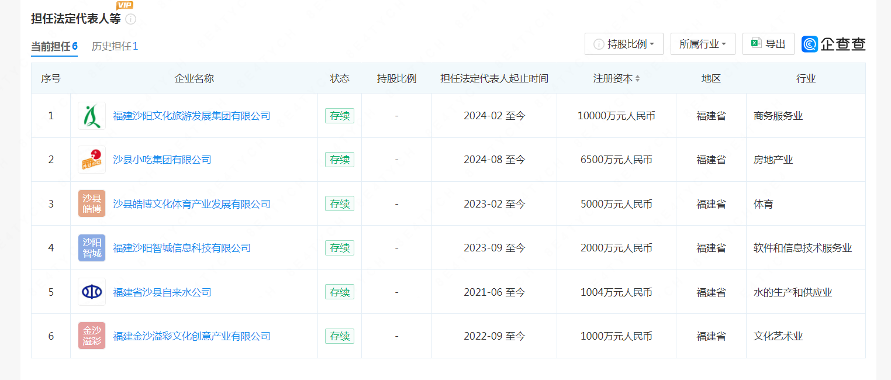The image size is (891, 380).
Task: Expand the 所属行业 filter dropdown
Action: 702,44
